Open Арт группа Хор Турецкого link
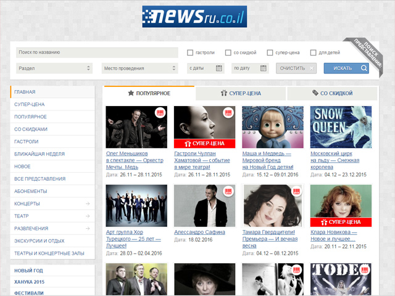Viewport: 395px width, 296px height. click(133, 239)
